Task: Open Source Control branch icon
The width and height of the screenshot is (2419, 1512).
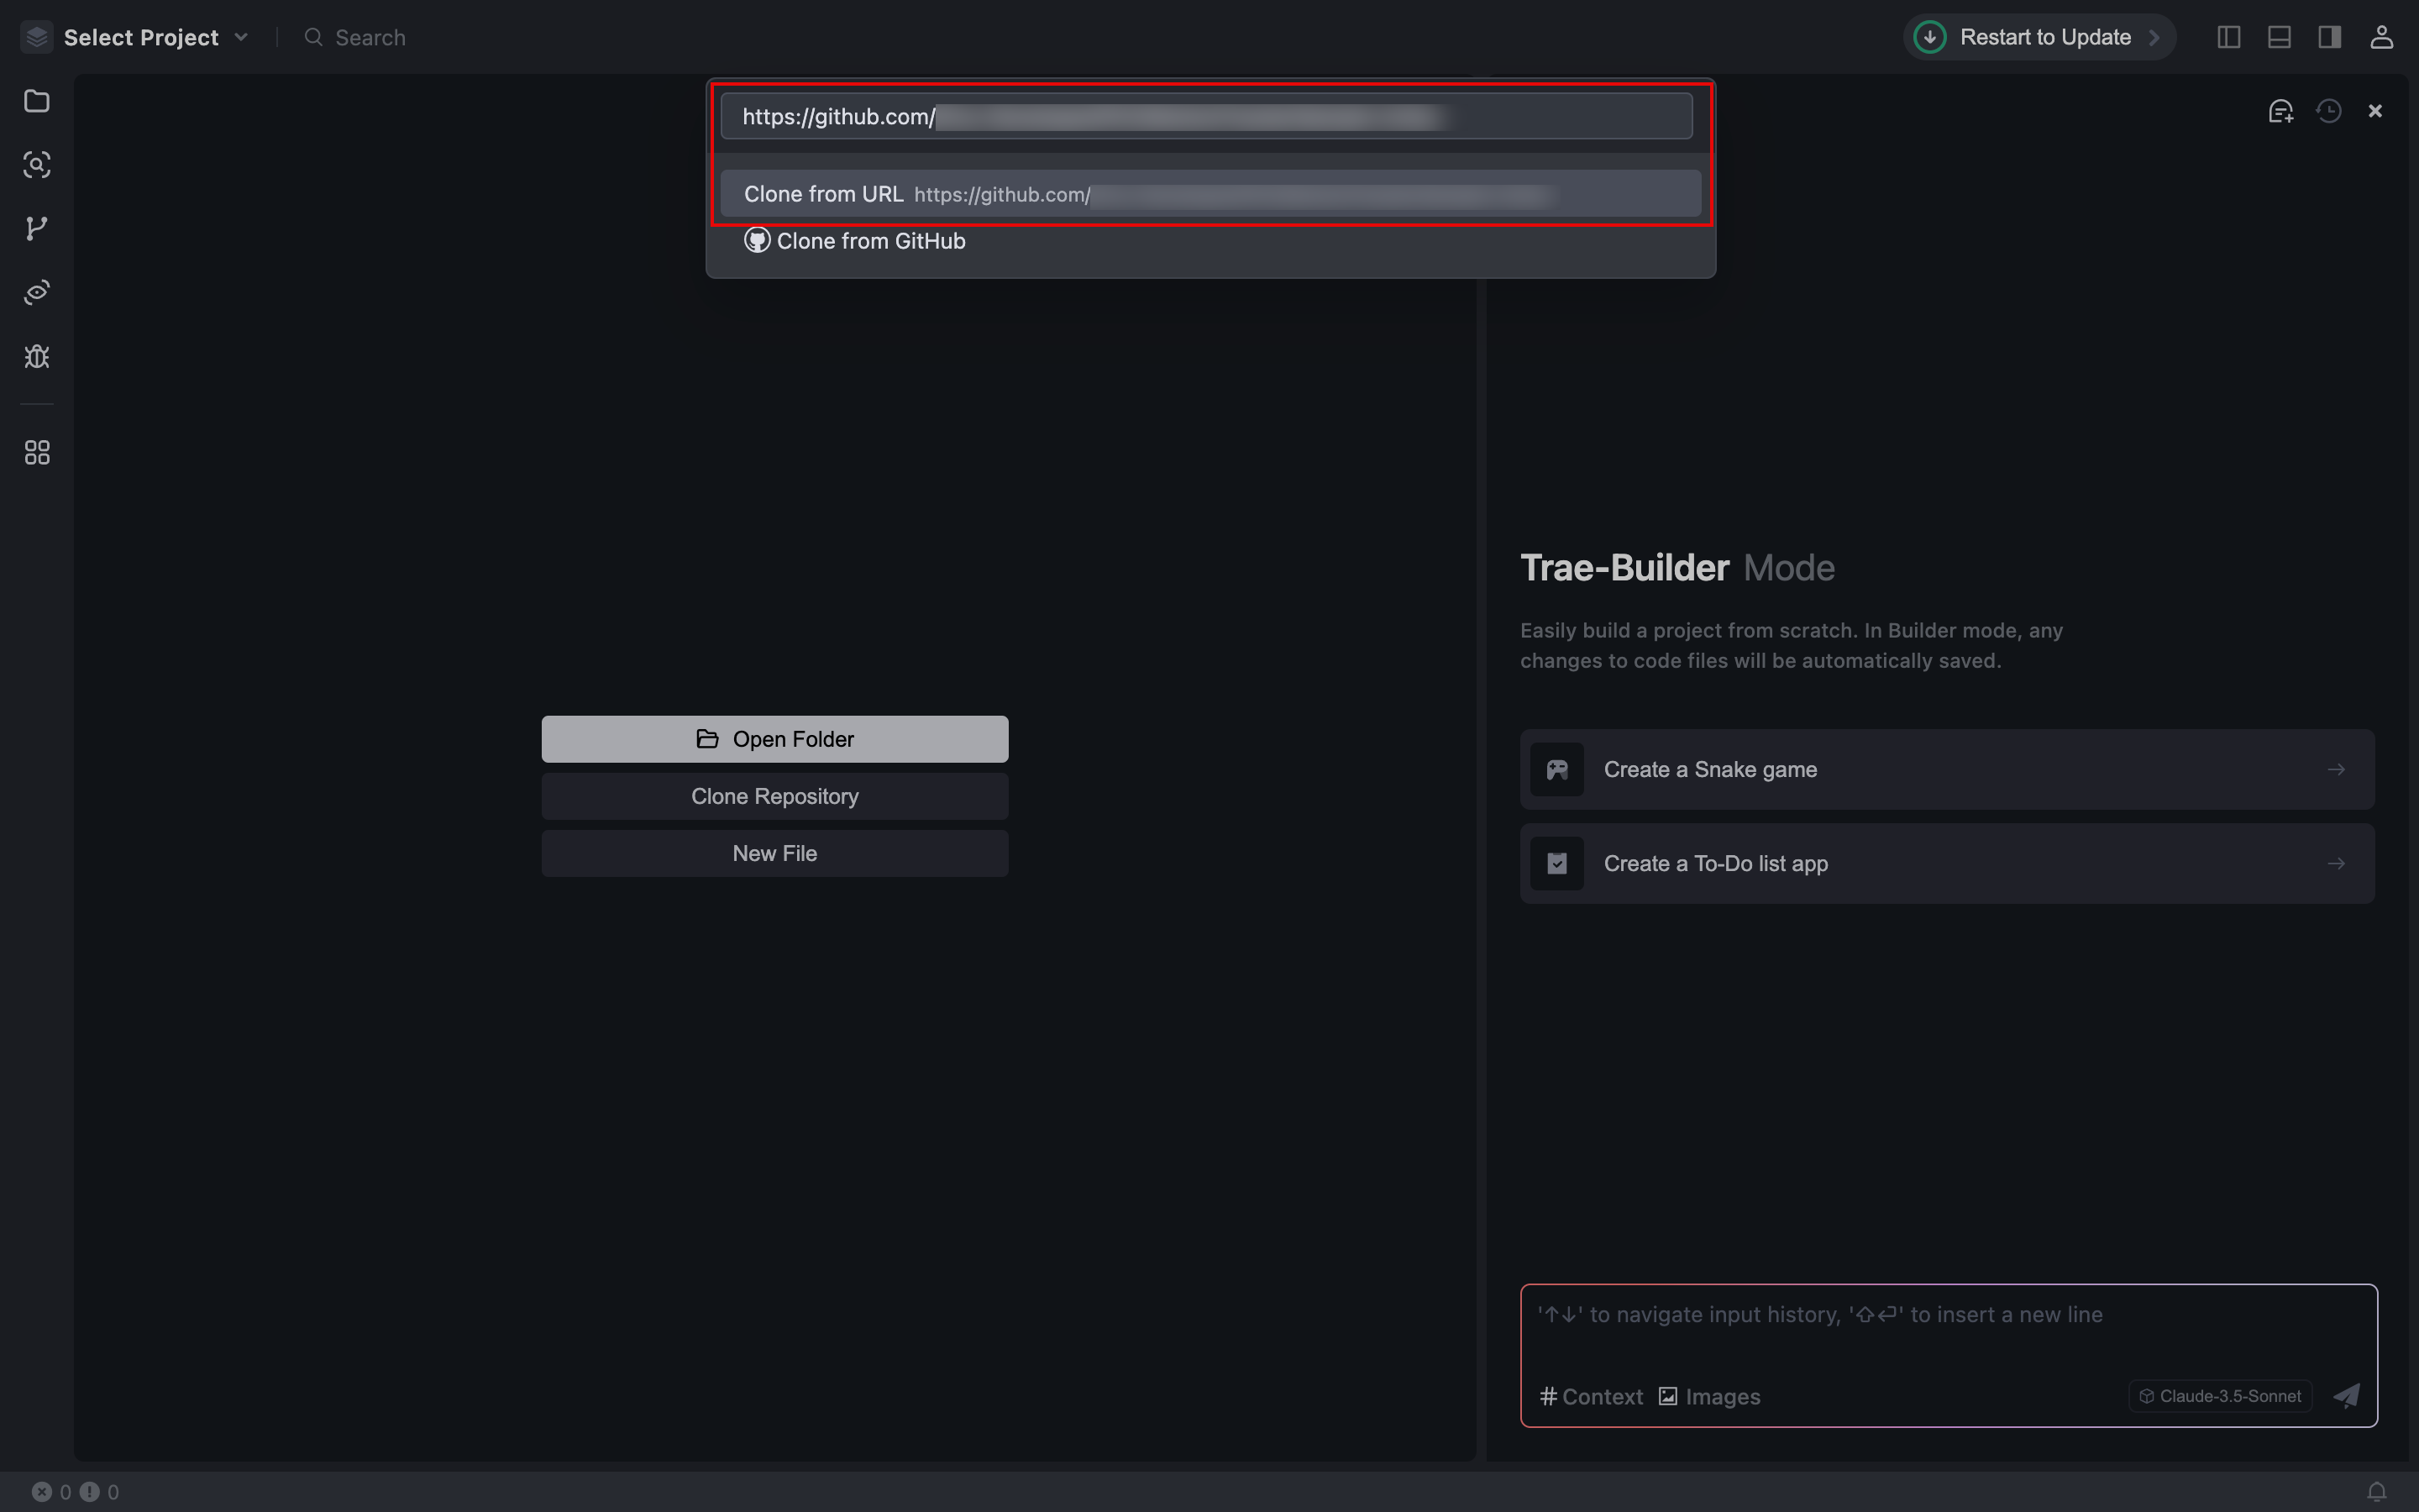Action: pyautogui.click(x=37, y=229)
